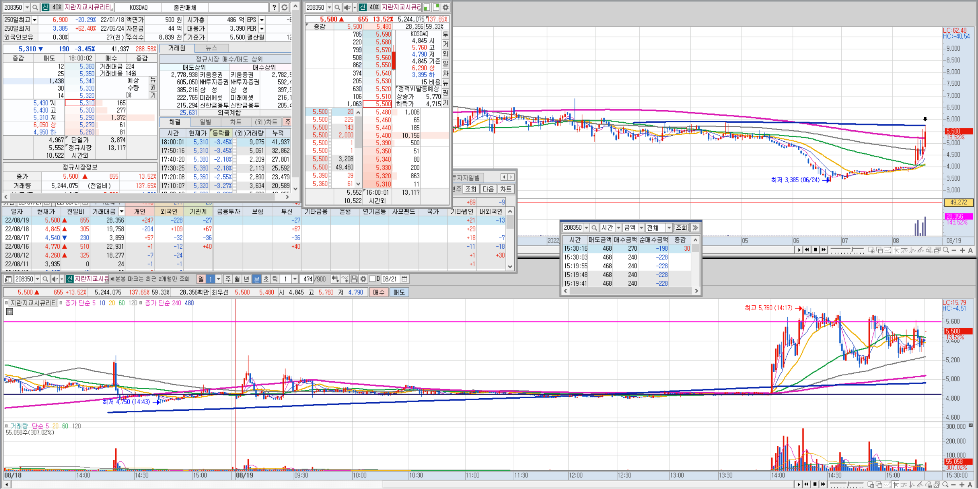Click 조회 button in trade-amount popup

point(681,227)
